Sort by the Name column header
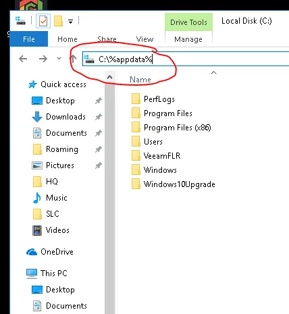Viewport: 289px width, 314px height. (140, 80)
